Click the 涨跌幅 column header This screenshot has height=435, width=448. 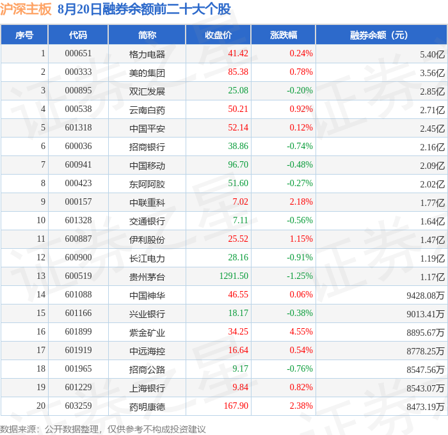coord(283,35)
